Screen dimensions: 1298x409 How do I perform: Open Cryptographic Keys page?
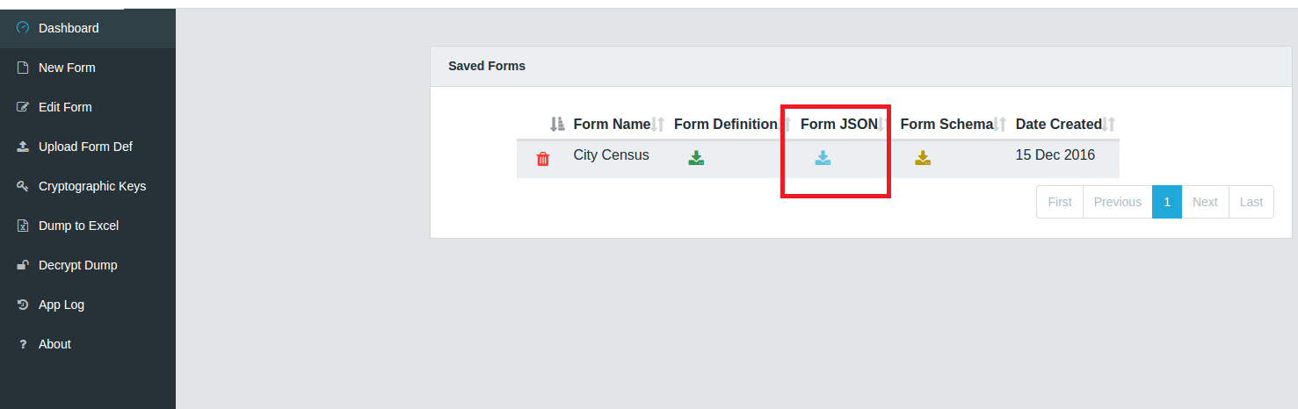click(88, 186)
